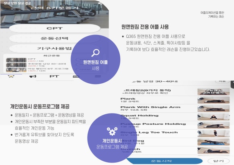
Task: Open the hamburger menu icon in bottom nav
Action: tap(98, 76)
